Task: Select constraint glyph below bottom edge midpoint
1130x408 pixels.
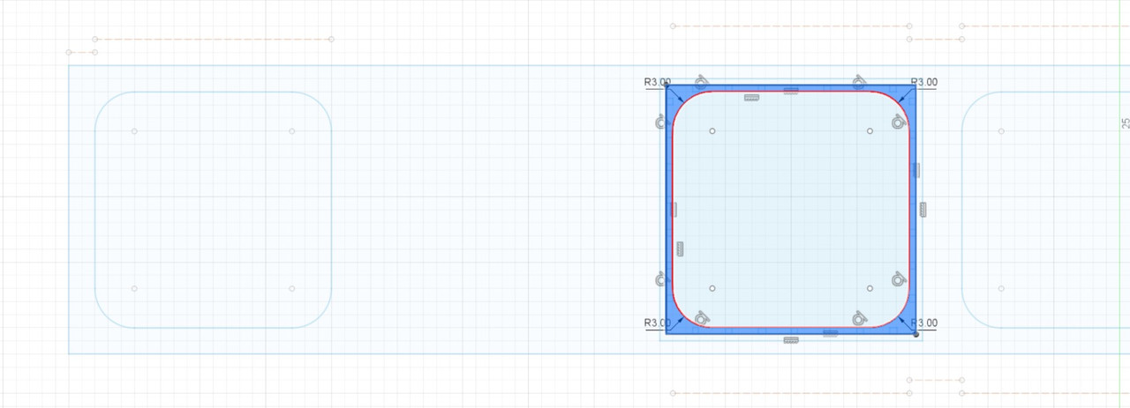Action: (791, 339)
